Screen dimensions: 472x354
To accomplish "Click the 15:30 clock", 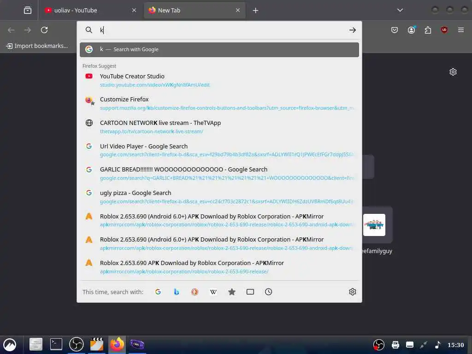I will (x=455, y=345).
